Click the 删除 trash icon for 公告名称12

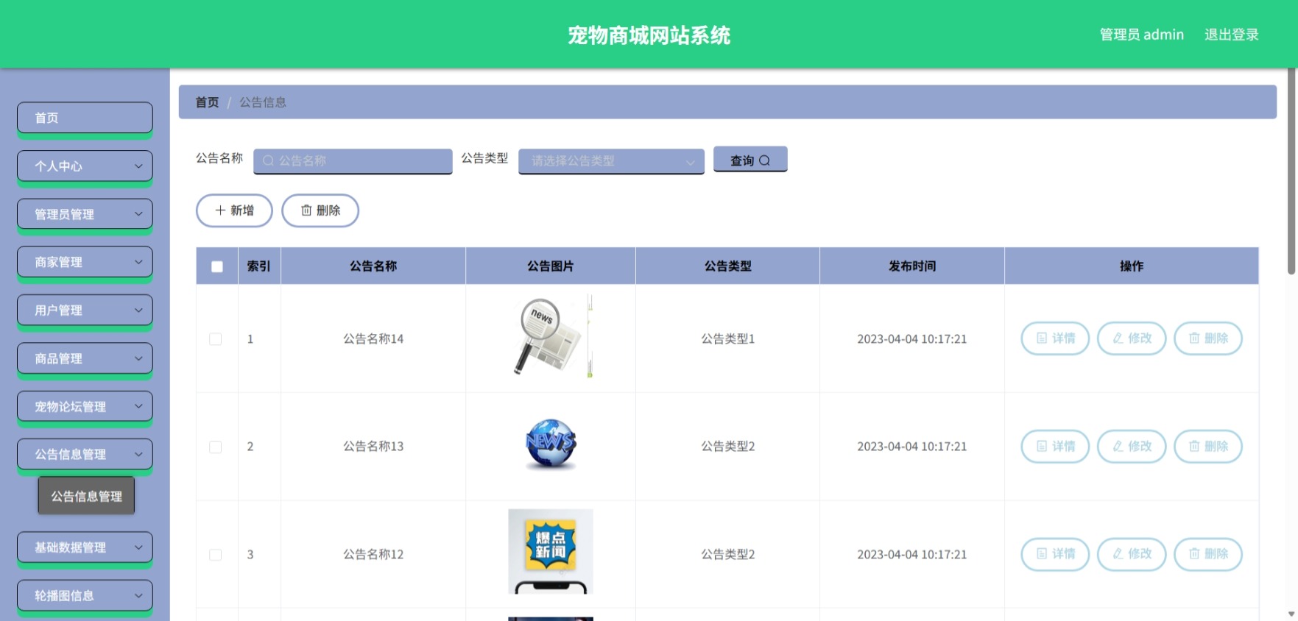pos(1194,553)
